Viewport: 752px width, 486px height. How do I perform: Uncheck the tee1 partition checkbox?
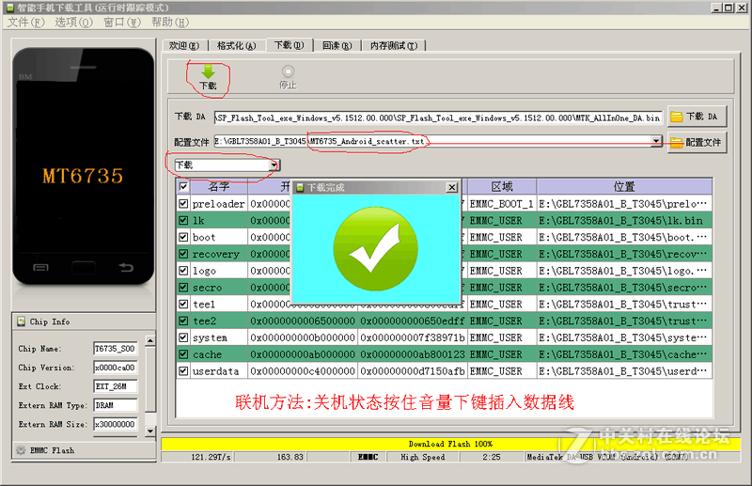coord(183,305)
